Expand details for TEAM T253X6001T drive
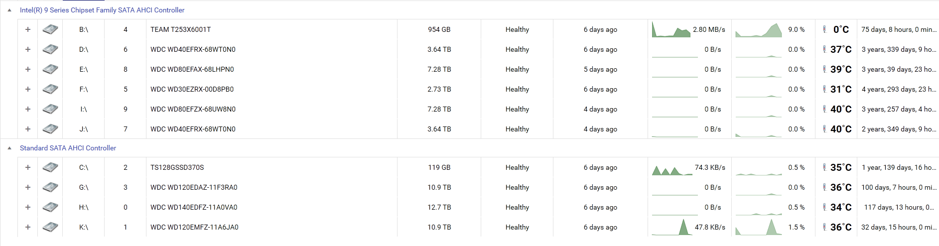 [x=28, y=29]
